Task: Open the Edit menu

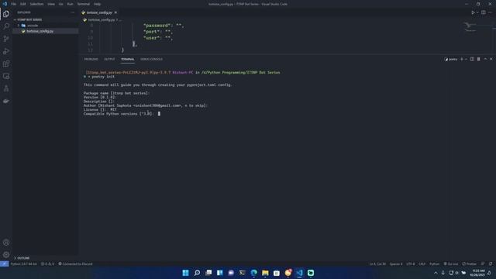Action: (x=23, y=4)
